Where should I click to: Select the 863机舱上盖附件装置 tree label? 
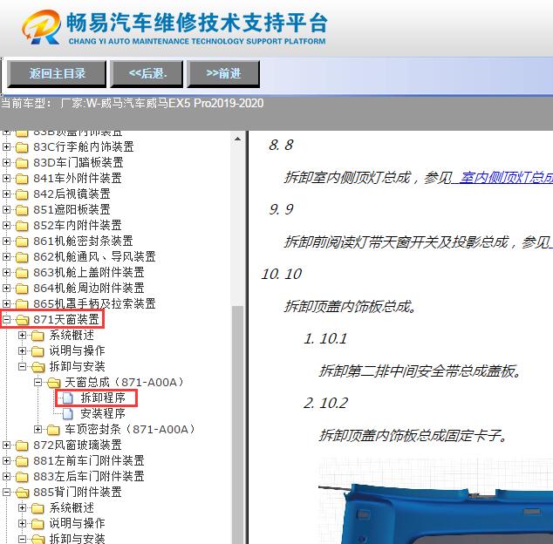[x=88, y=272]
